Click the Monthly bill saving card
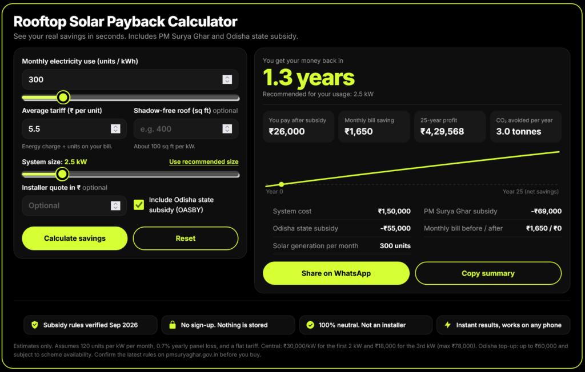This screenshot has height=372, width=585. click(x=374, y=127)
